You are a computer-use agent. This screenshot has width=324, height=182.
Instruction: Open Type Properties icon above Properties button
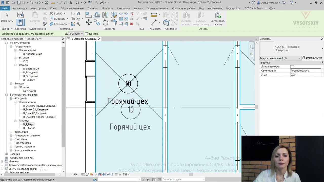click(x=21, y=15)
